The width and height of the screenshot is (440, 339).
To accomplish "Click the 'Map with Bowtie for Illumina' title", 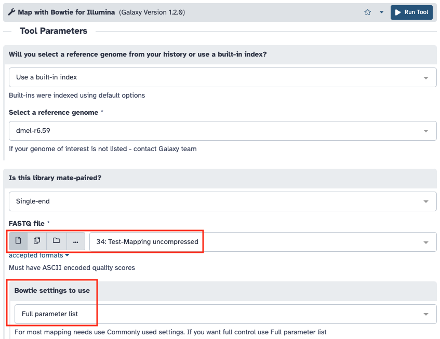I will (x=66, y=12).
